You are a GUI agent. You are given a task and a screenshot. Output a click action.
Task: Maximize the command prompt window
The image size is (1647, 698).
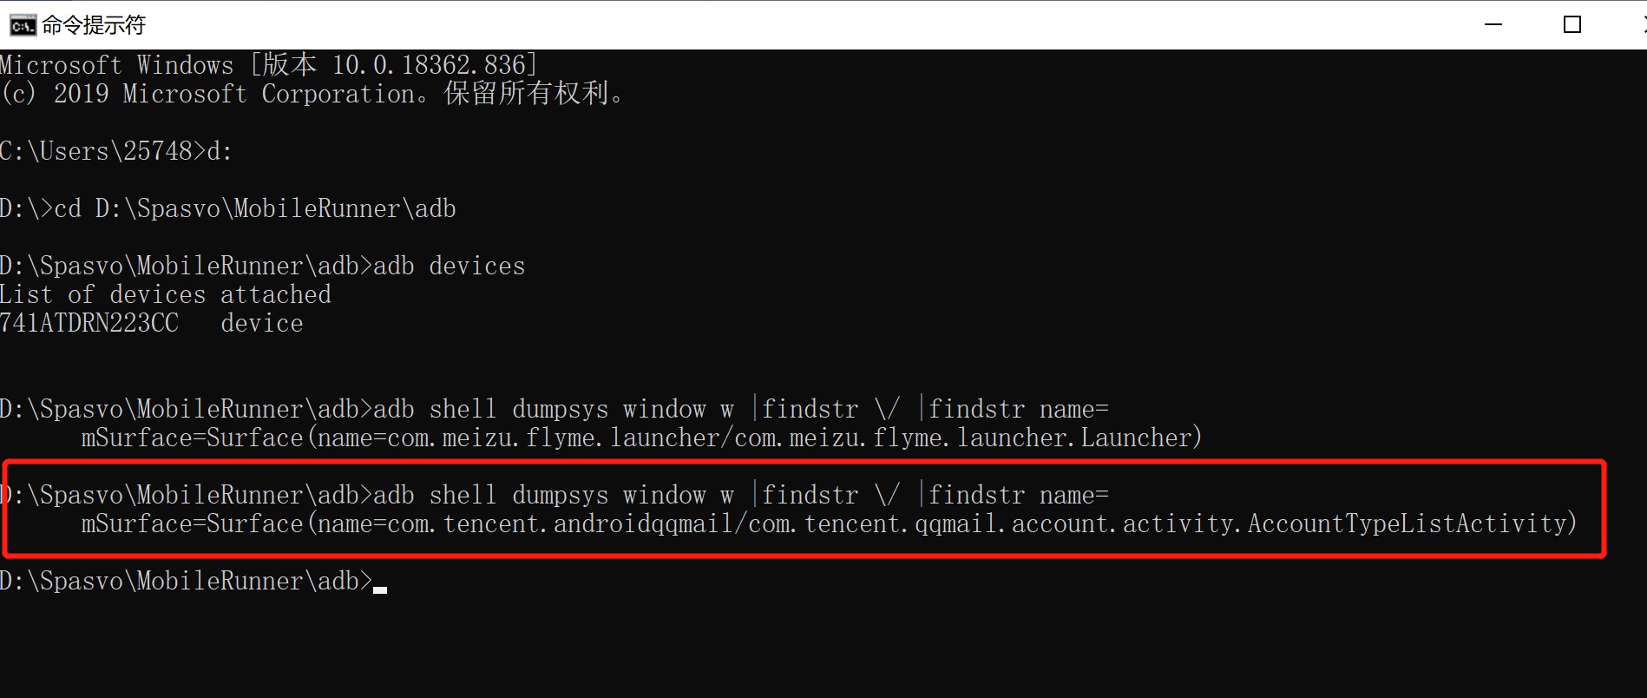click(x=1572, y=25)
